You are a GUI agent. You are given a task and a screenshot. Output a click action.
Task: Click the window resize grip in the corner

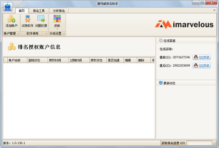coord(215,143)
